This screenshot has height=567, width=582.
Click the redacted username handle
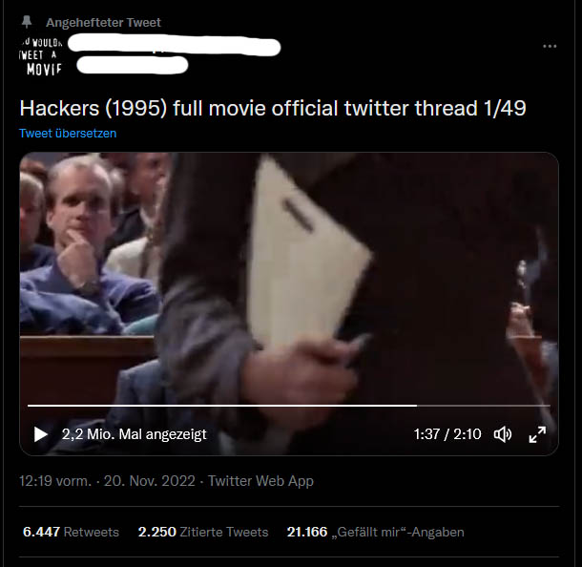click(132, 65)
